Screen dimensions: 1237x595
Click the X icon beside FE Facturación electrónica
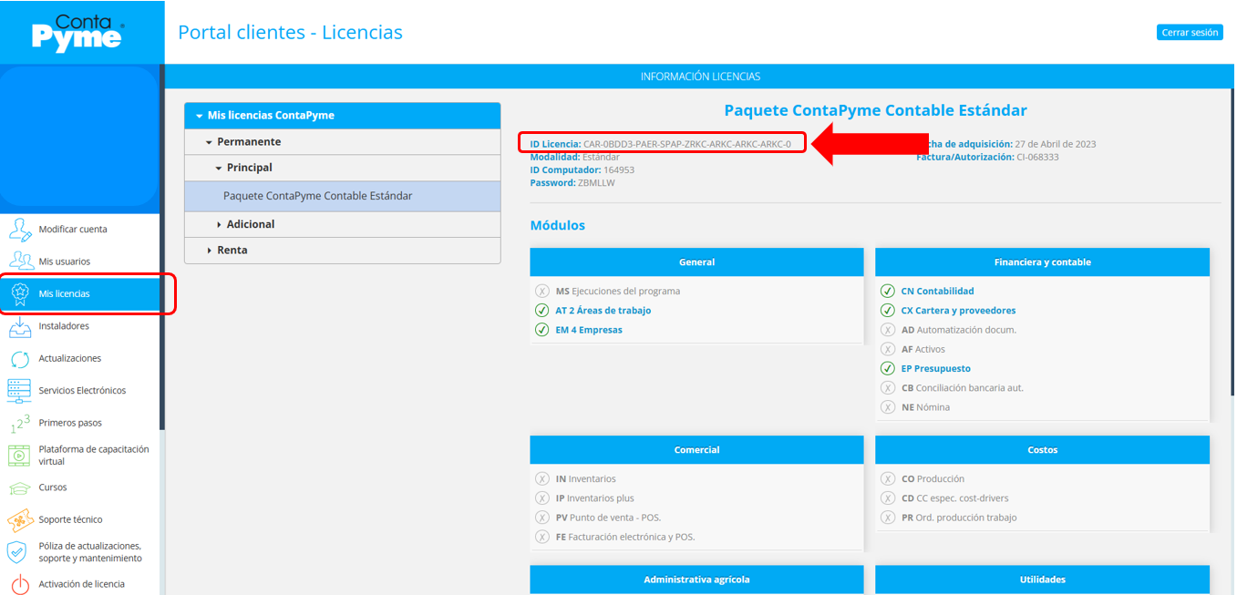[x=541, y=537]
